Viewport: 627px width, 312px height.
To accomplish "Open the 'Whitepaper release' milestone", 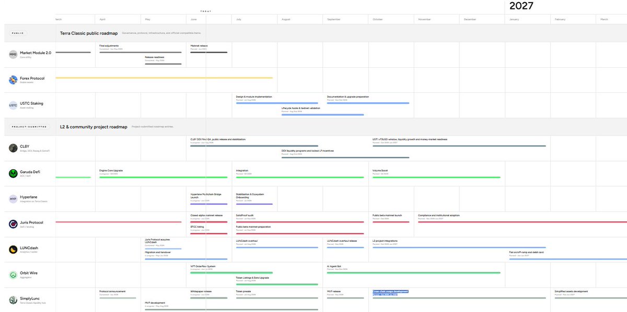I will coord(201,291).
